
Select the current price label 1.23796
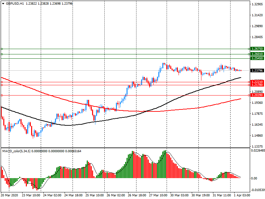point(257,70)
